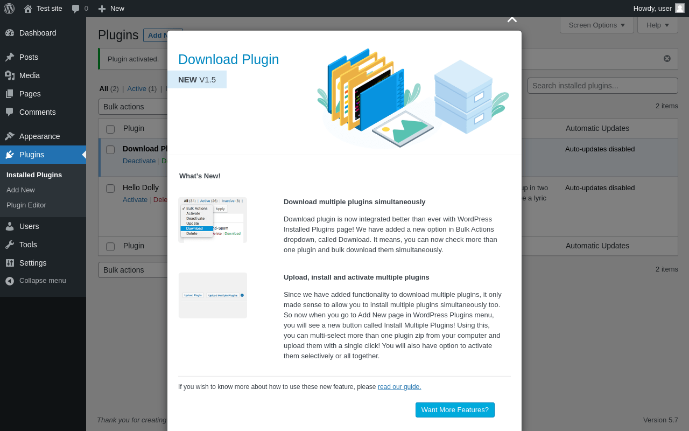The image size is (689, 431).
Task: Click the bulk download screenshot thumbnail
Action: (213, 220)
